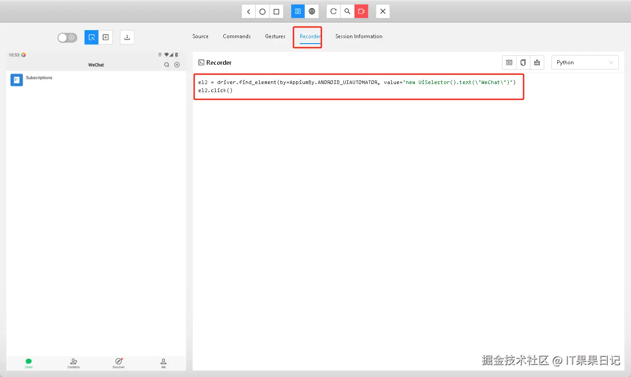The height and width of the screenshot is (377, 631).
Task: Click the el2.click() code line
Action: 215,90
